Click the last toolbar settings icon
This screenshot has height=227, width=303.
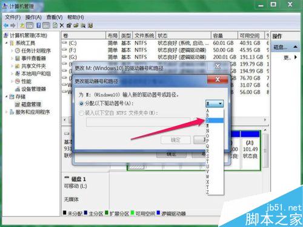90,25
